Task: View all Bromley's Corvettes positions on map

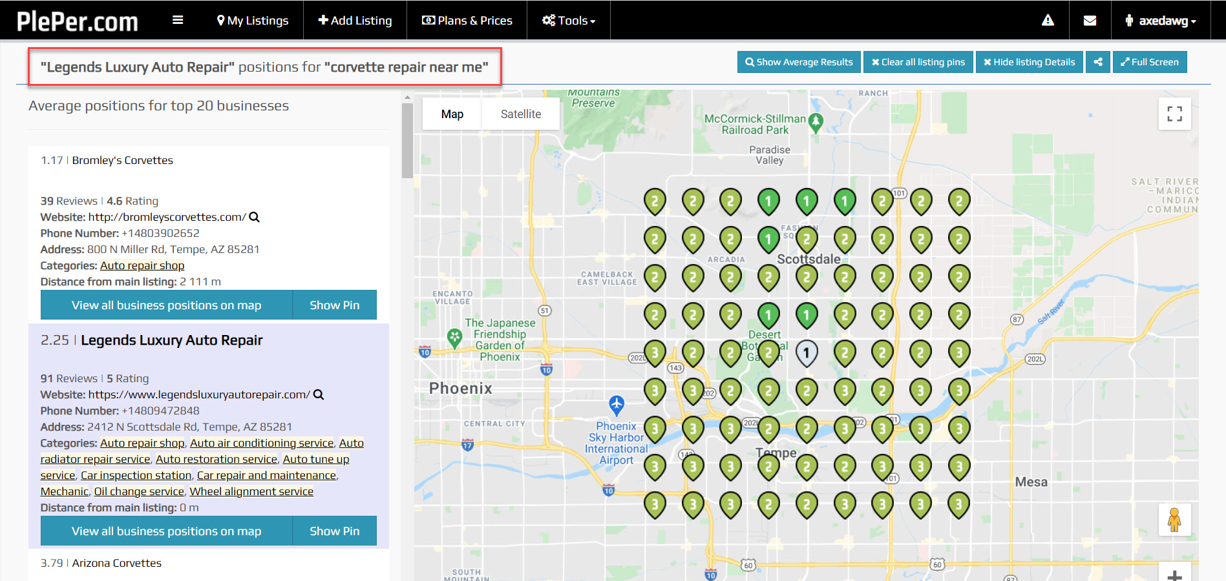Action: 167,305
